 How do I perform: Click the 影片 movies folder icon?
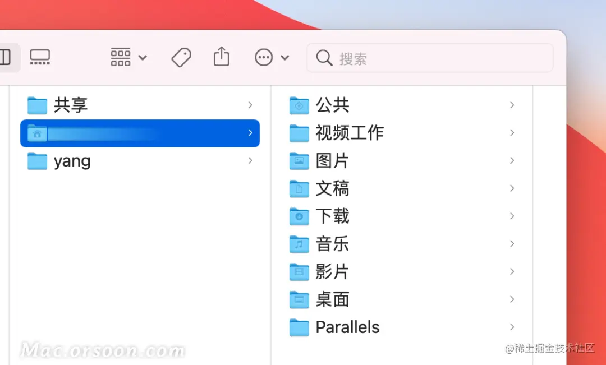[299, 272]
